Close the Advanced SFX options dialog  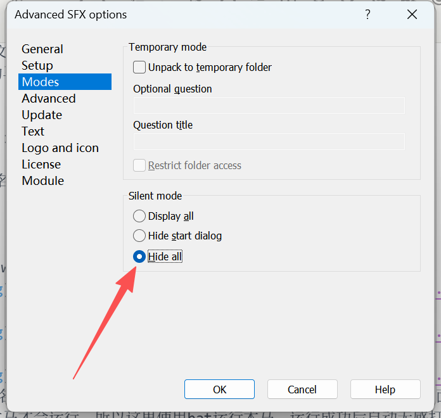412,15
